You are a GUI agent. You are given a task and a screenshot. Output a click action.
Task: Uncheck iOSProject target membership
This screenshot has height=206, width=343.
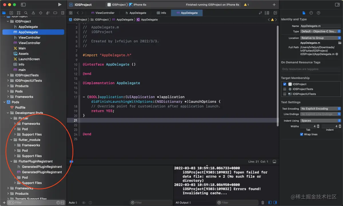pos(285,84)
